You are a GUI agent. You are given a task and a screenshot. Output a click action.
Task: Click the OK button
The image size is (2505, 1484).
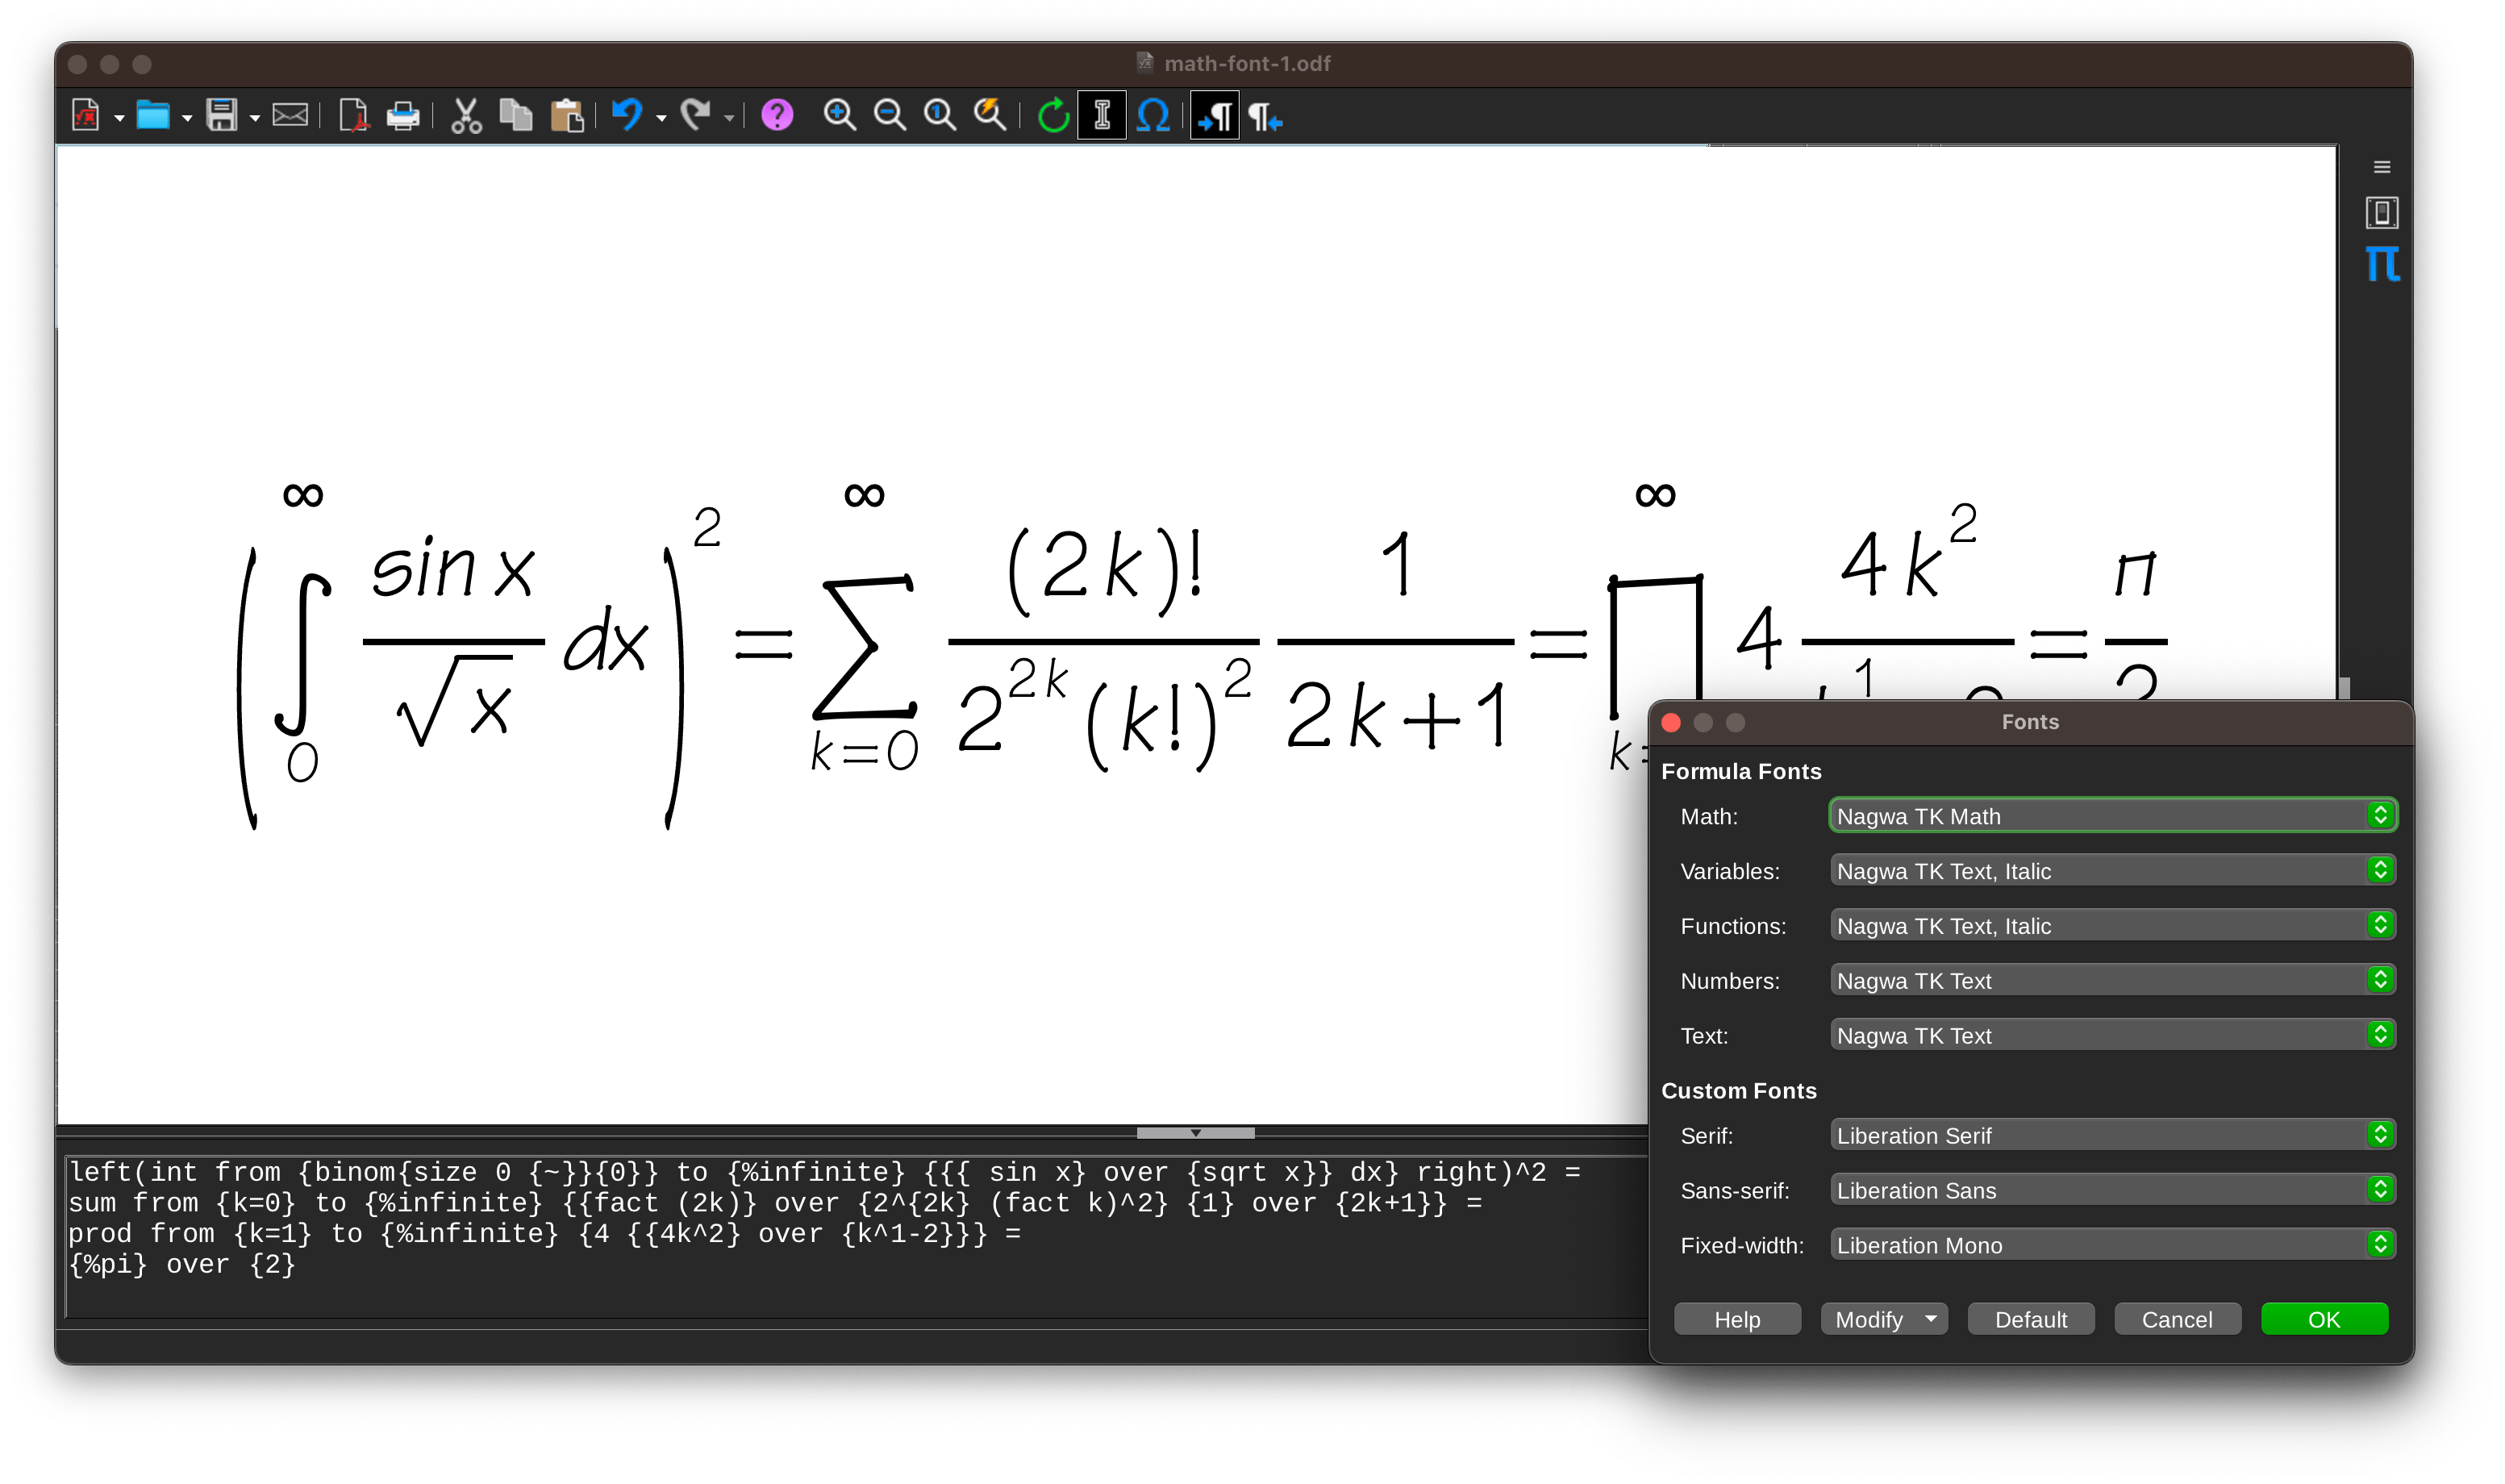pos(2323,1319)
